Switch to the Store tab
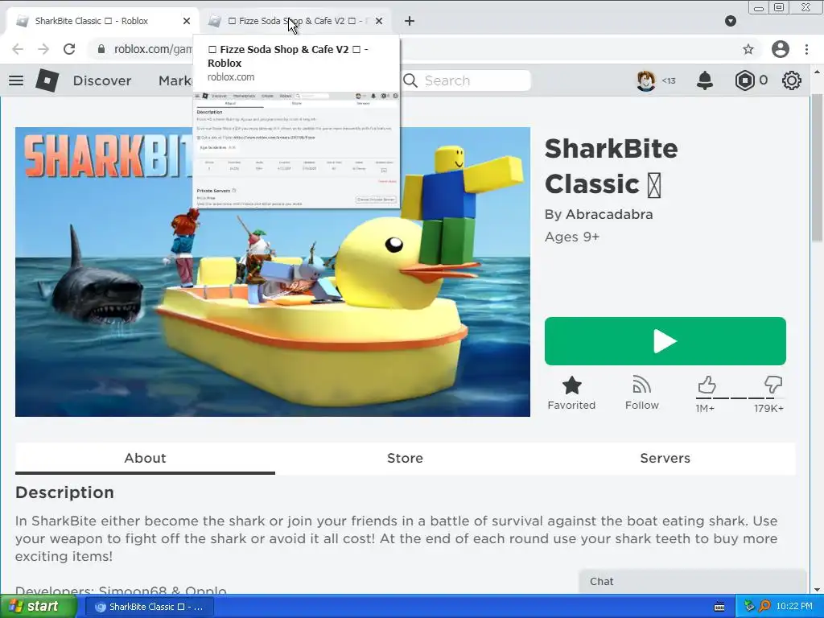 pos(406,458)
